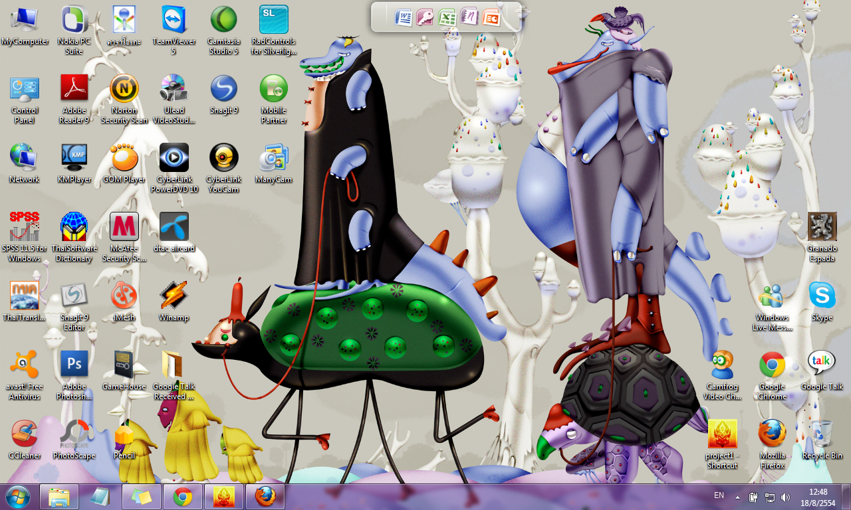The image size is (851, 510).
Task: Open OneNote from the Office shortcut bar
Action: tap(469, 17)
